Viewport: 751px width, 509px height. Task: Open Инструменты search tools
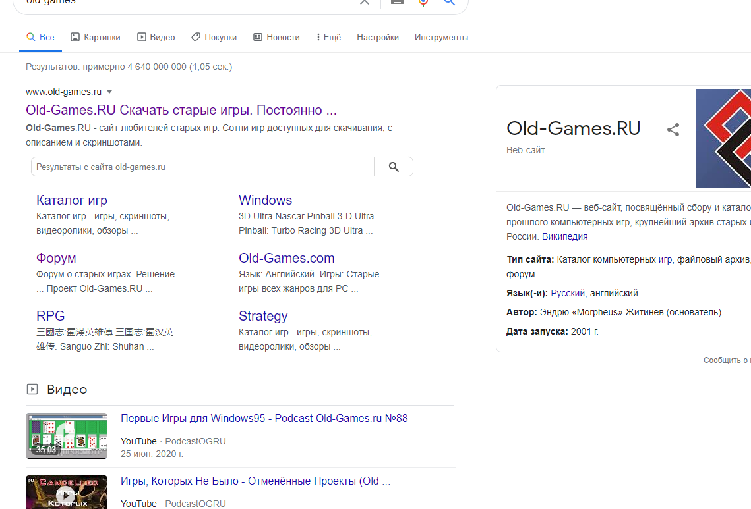441,38
